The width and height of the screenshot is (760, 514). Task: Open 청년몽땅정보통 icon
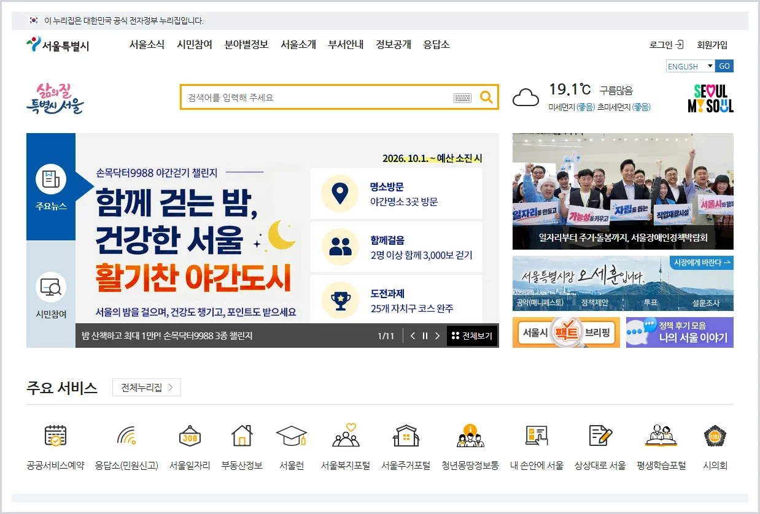470,435
